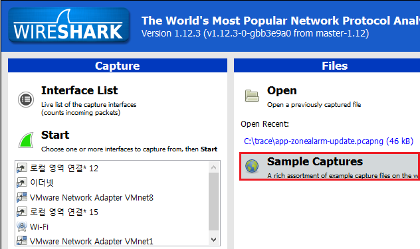This screenshot has width=420, height=249.
Task: Click the 'Live list of the capture interfaces' description
Action: [x=88, y=105]
